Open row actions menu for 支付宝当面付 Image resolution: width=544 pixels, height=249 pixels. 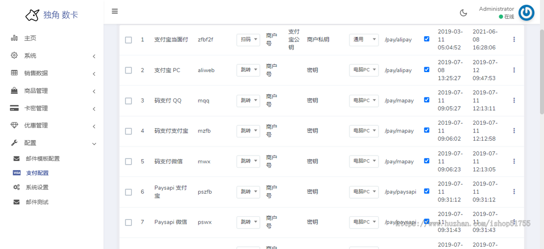coord(514,39)
